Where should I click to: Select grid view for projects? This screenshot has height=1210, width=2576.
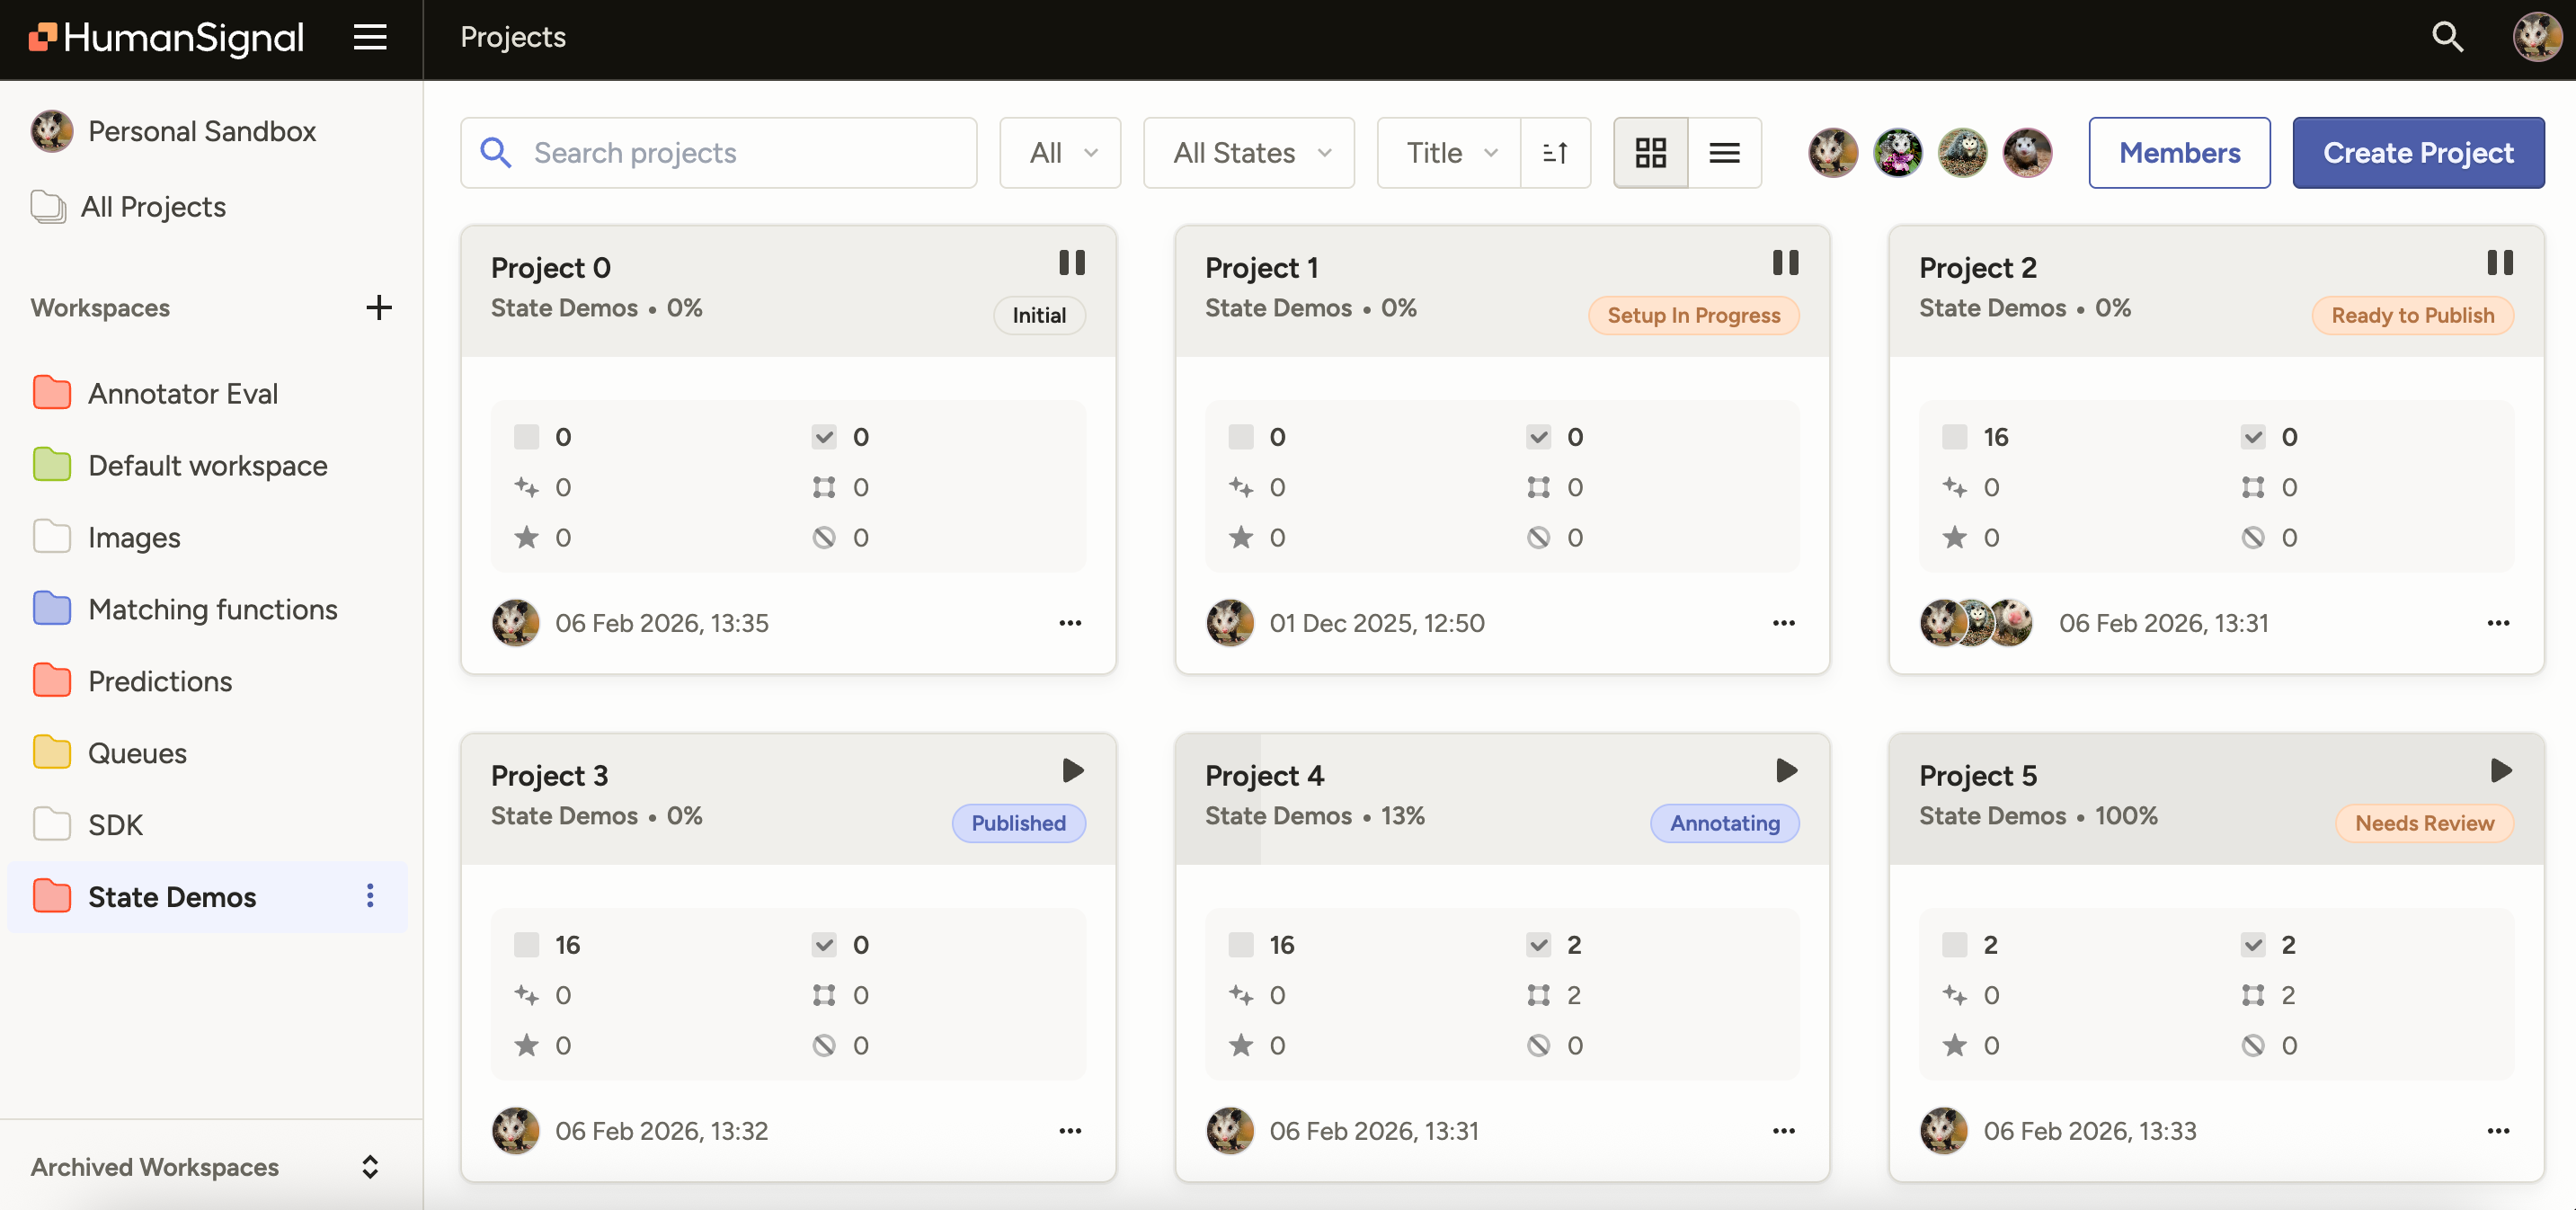click(1650, 152)
